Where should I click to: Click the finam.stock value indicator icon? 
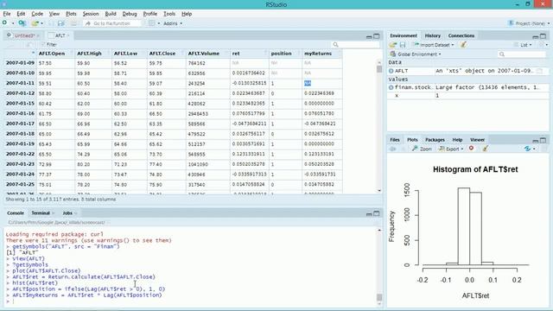391,87
